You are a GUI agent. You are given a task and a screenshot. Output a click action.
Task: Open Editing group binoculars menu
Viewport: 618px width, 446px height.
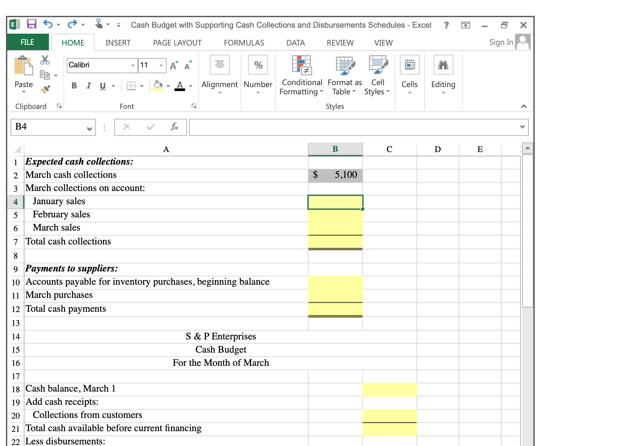pos(443,75)
